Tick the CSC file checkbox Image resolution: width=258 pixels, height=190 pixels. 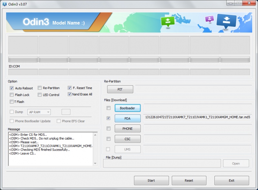point(108,139)
